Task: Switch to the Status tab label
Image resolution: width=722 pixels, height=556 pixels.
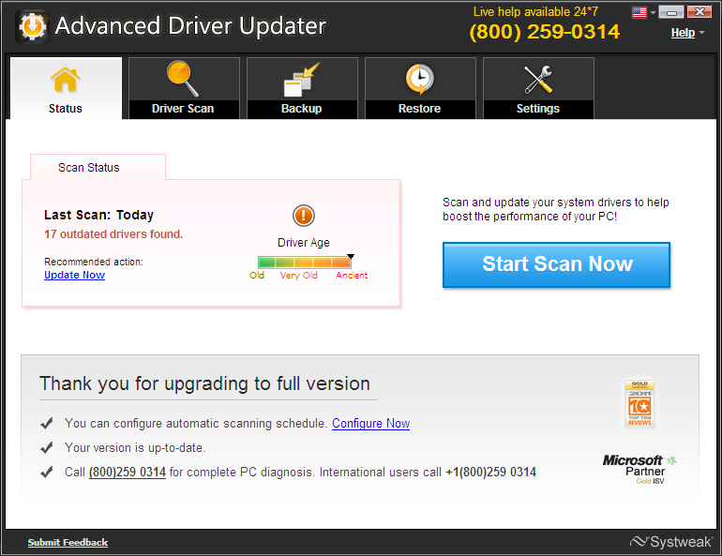Action: (66, 109)
